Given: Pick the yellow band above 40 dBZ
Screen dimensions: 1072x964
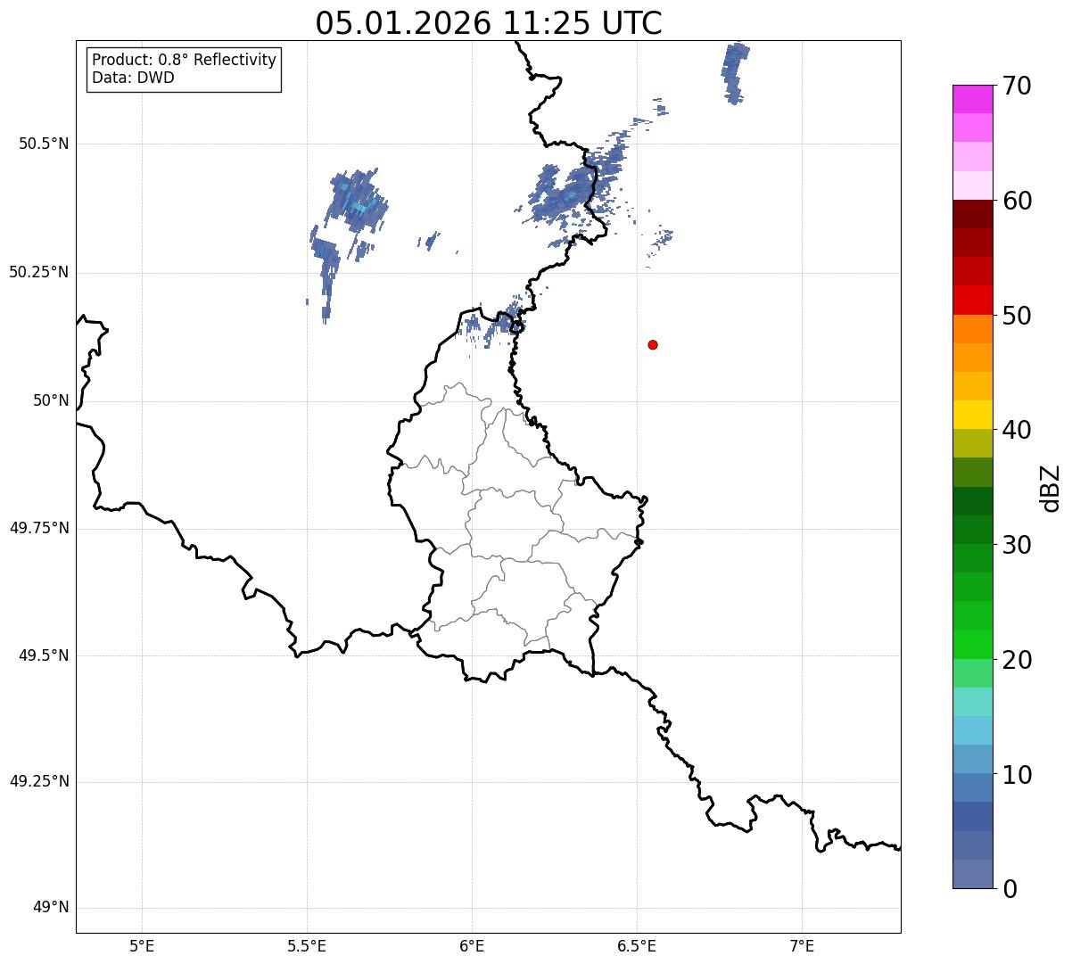Looking at the screenshot, I should point(972,415).
